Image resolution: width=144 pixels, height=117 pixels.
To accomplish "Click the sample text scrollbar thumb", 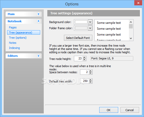I will (x=131, y=26).
